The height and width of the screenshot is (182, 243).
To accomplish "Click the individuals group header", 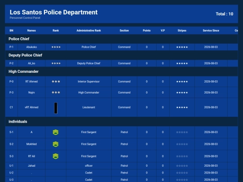I will coord(121,121).
